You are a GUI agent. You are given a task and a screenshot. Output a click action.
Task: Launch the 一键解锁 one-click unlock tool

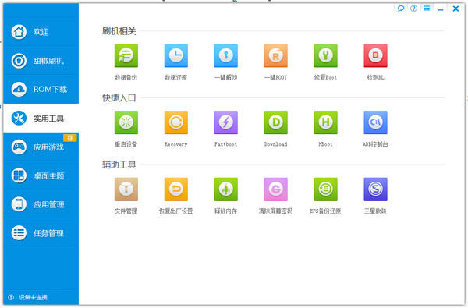coord(225,55)
